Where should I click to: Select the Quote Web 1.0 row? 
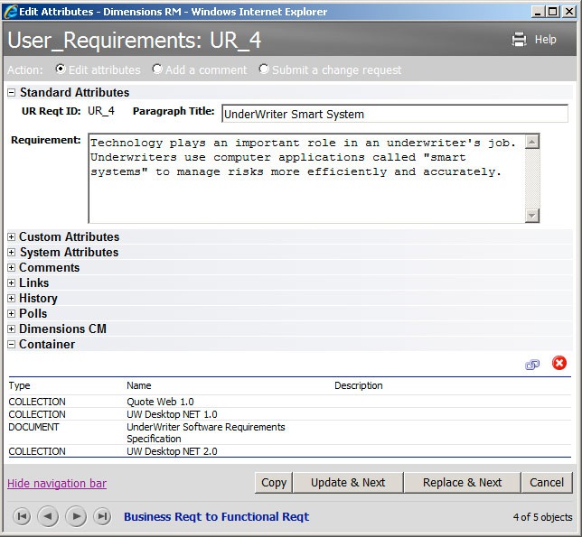289,402
